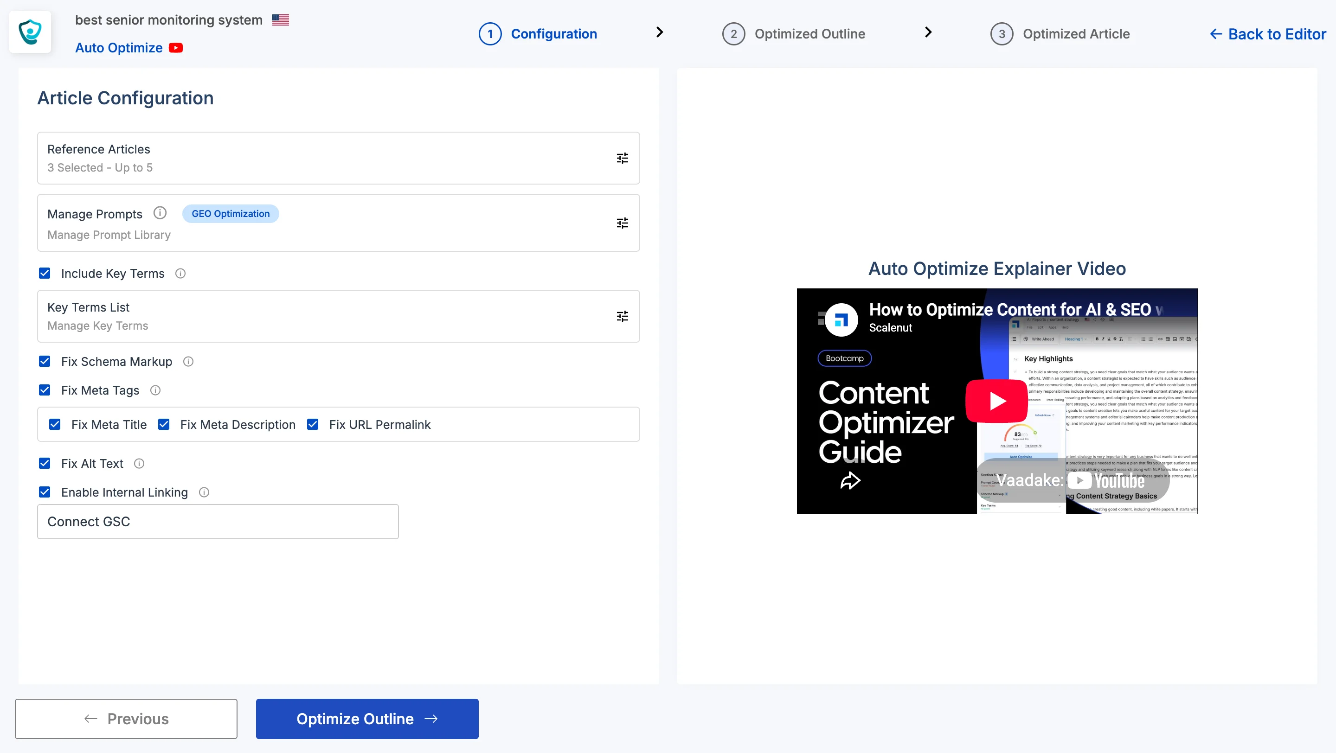Disable Enable Internal Linking checkbox
Image resolution: width=1336 pixels, height=753 pixels.
click(x=45, y=492)
